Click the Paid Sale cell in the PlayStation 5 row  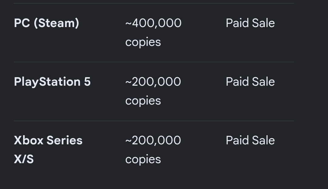(250, 82)
